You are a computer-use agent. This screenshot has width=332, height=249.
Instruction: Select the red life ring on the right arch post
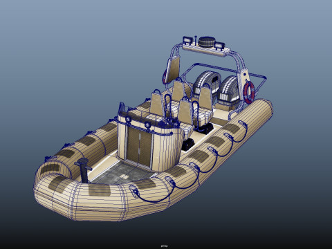(x=249, y=92)
